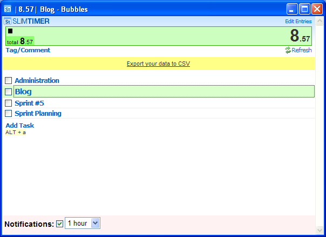Check the Sprint #5 task checkbox
Screen dimensions: 326x237
coord(8,103)
